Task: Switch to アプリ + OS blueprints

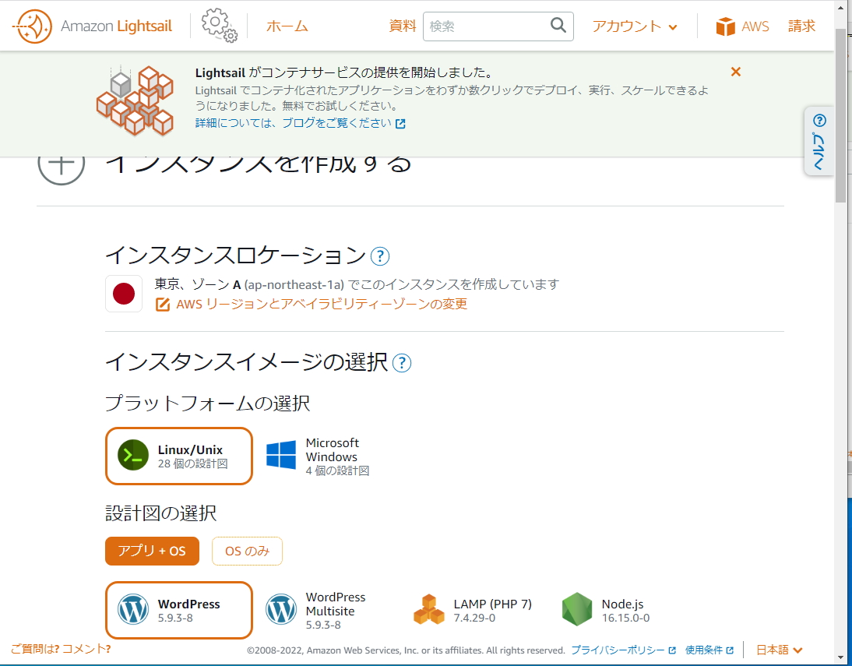Action: tap(152, 551)
